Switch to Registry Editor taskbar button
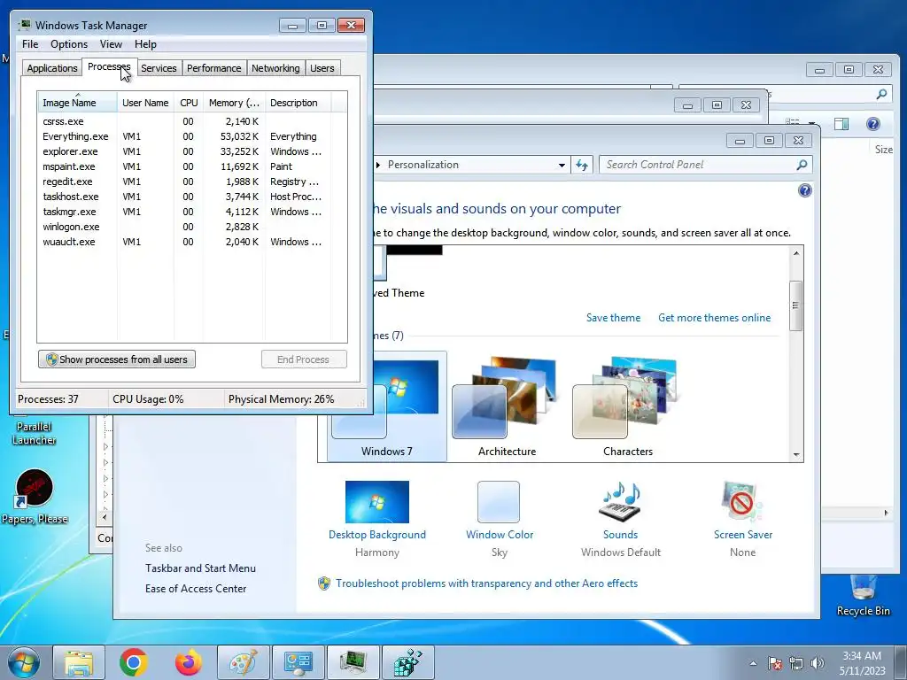This screenshot has height=680, width=907. [407, 662]
